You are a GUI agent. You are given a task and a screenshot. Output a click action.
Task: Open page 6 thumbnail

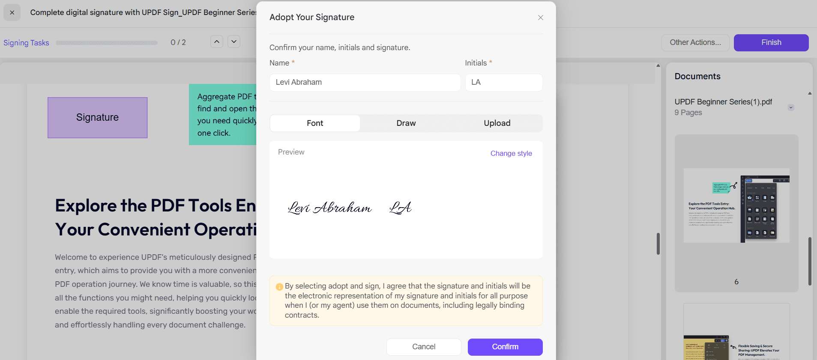pos(736,206)
